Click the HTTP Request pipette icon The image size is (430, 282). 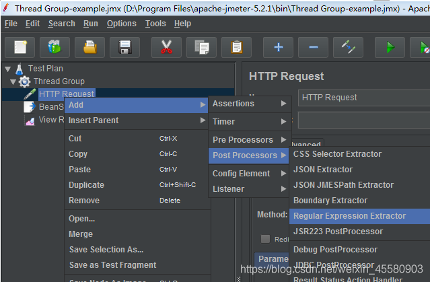[30, 94]
